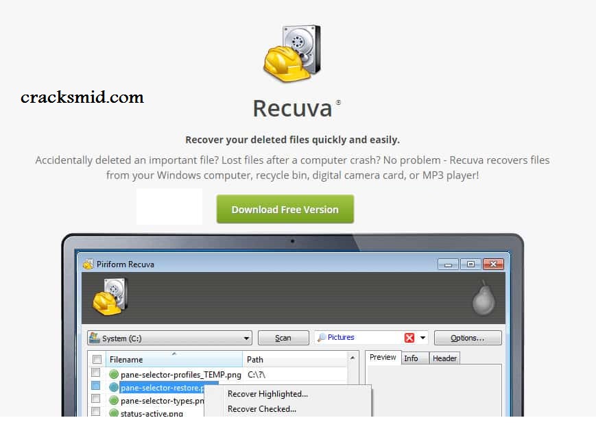Click the Recuva hard drive logo in the dark app header

(110, 297)
